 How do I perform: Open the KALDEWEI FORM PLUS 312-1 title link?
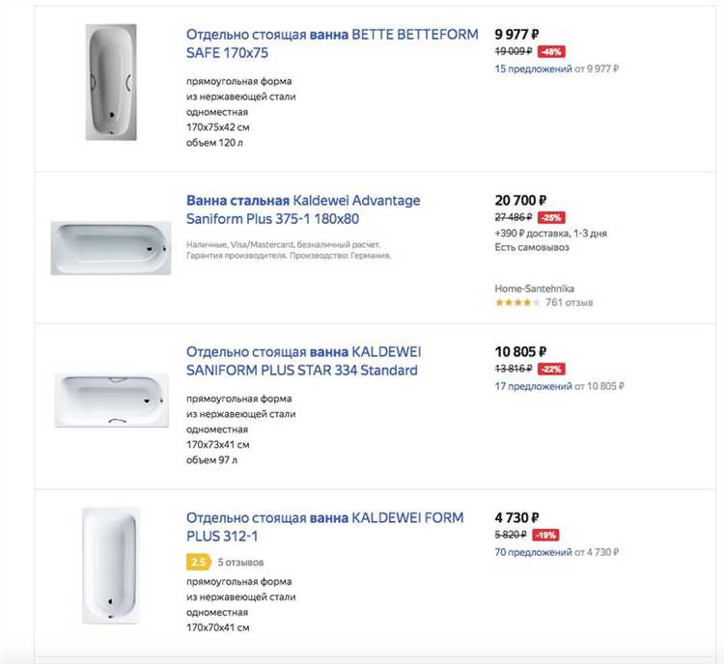[324, 527]
